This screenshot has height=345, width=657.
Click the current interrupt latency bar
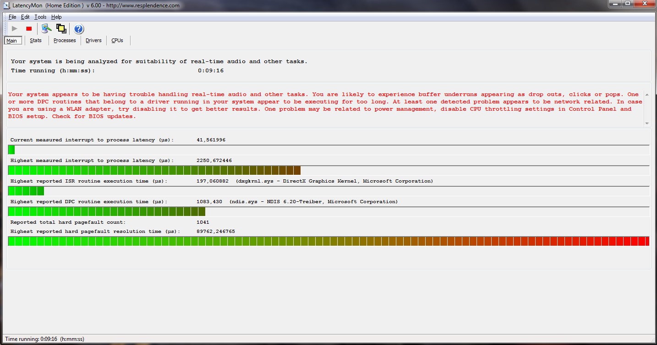click(328, 150)
